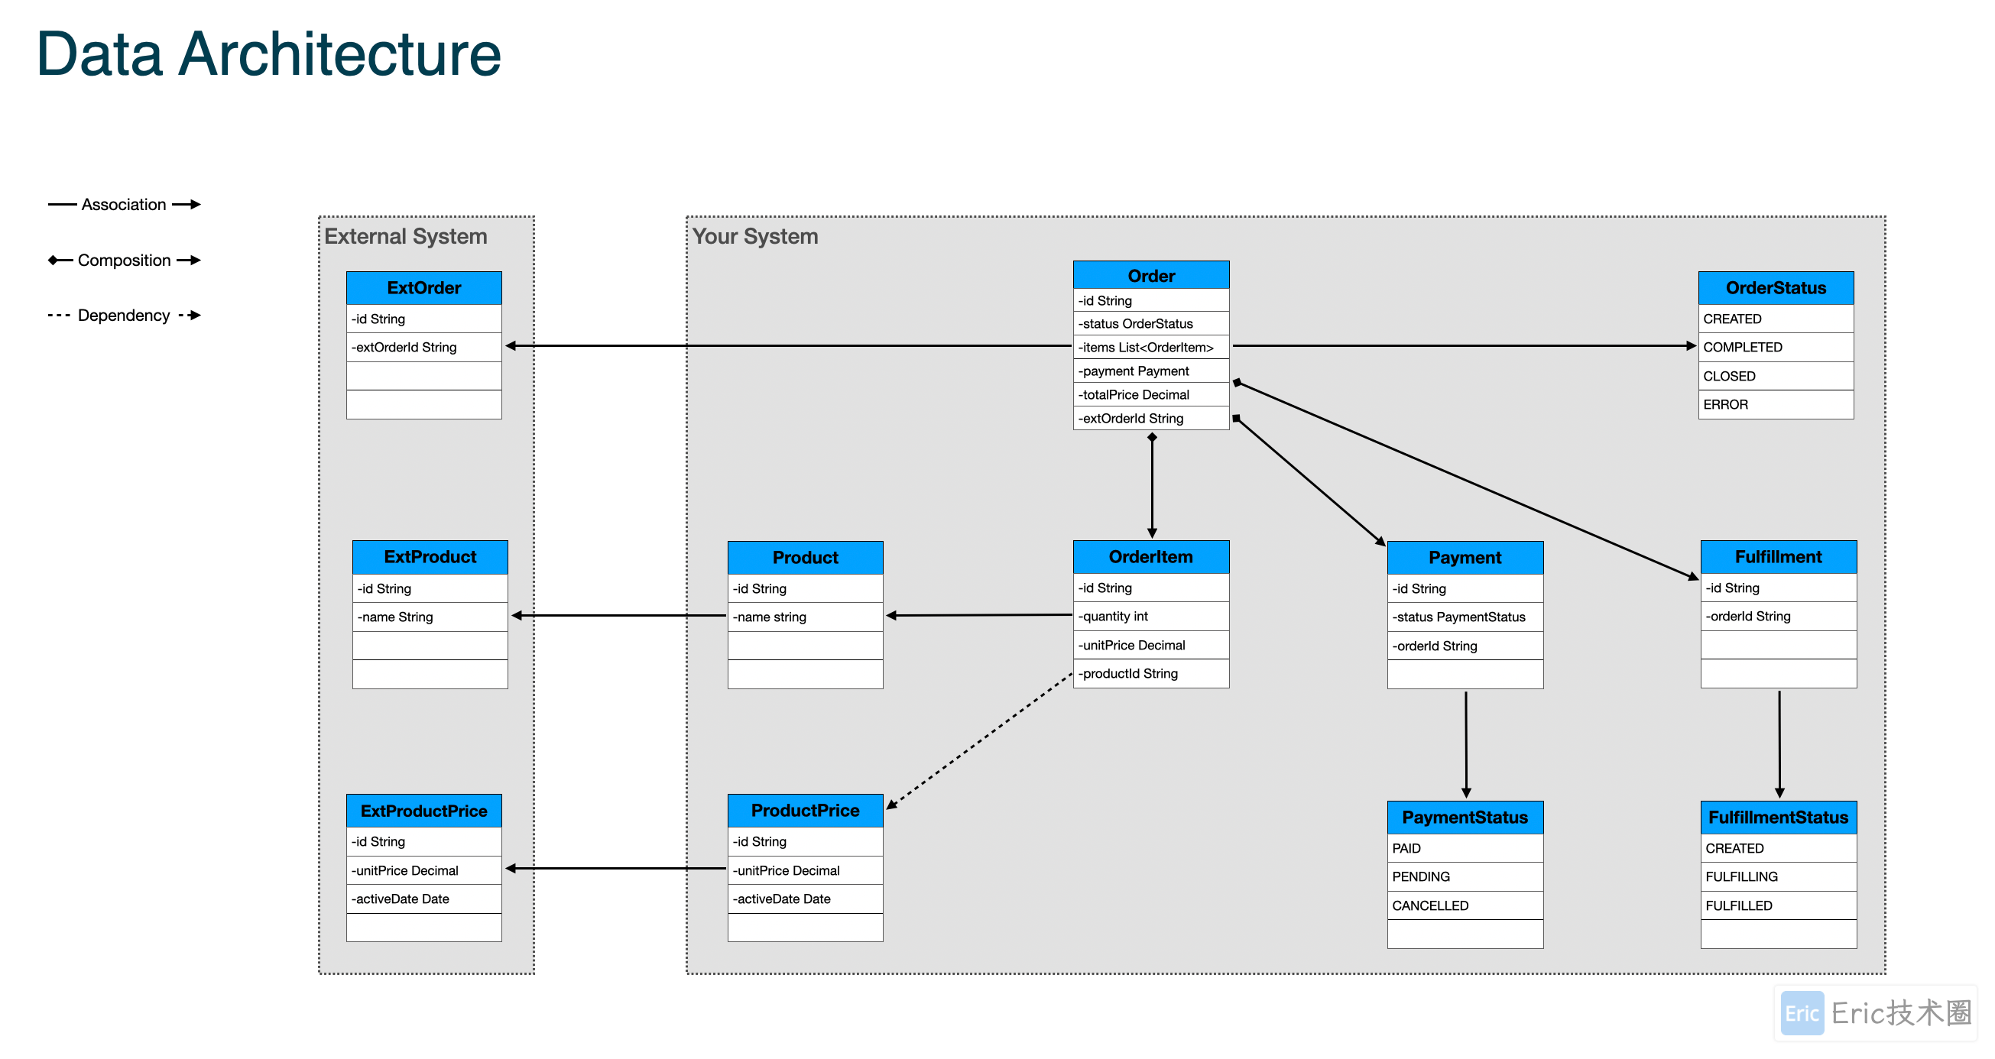1995x1059 pixels.
Task: Select the 'Composition' legend label
Action: 124,260
